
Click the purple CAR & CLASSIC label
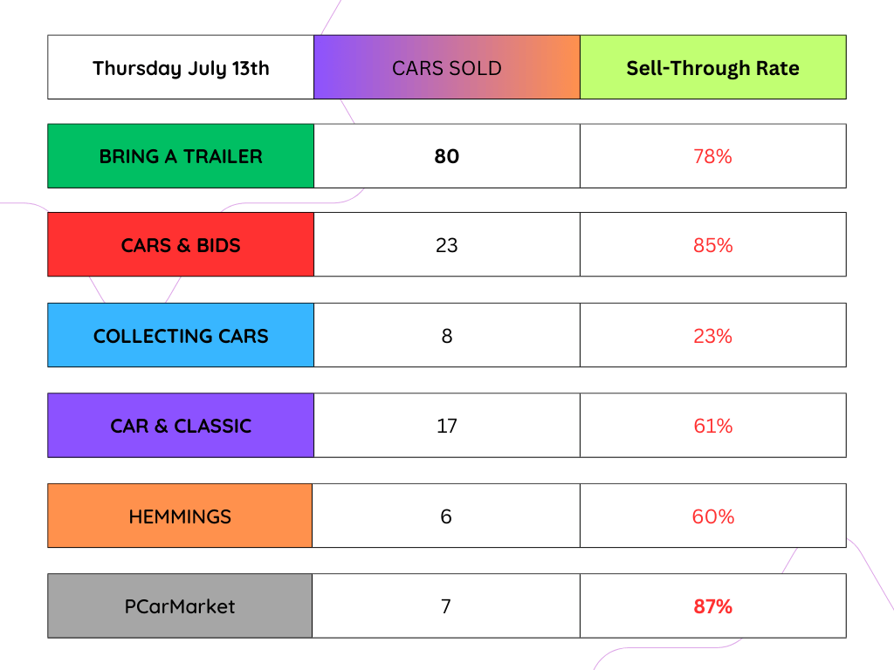(x=181, y=426)
